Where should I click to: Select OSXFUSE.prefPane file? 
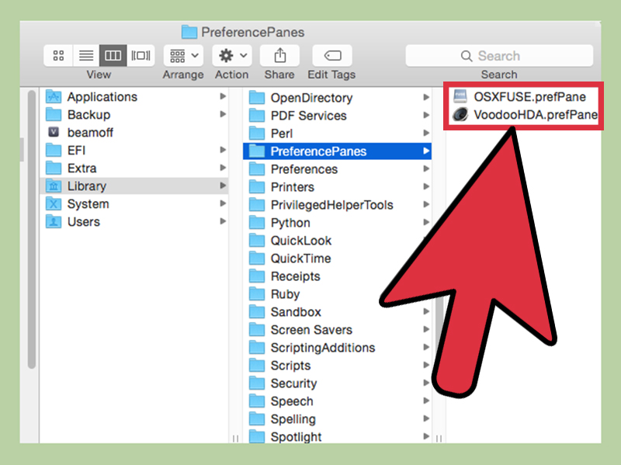click(519, 96)
